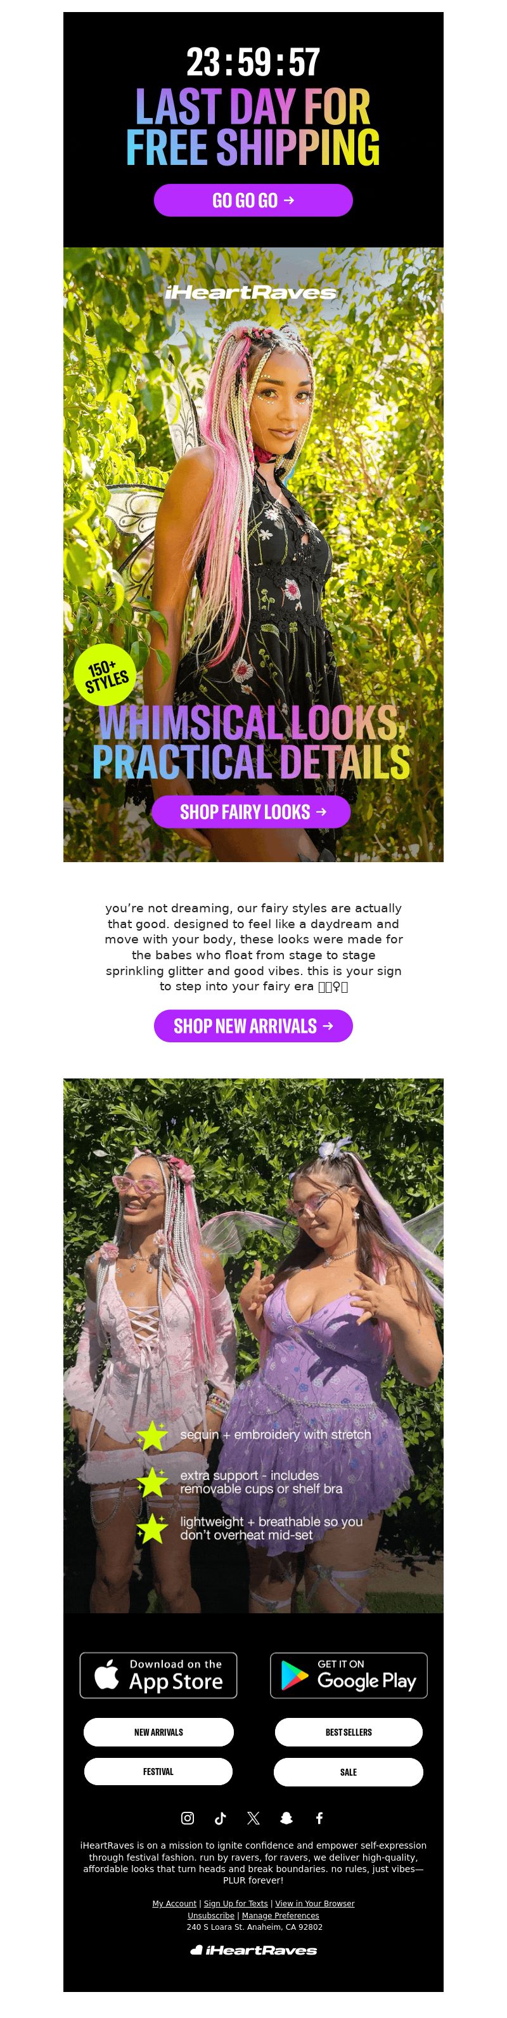Click the GO GO GO button
This screenshot has width=507, height=2018.
tap(253, 200)
